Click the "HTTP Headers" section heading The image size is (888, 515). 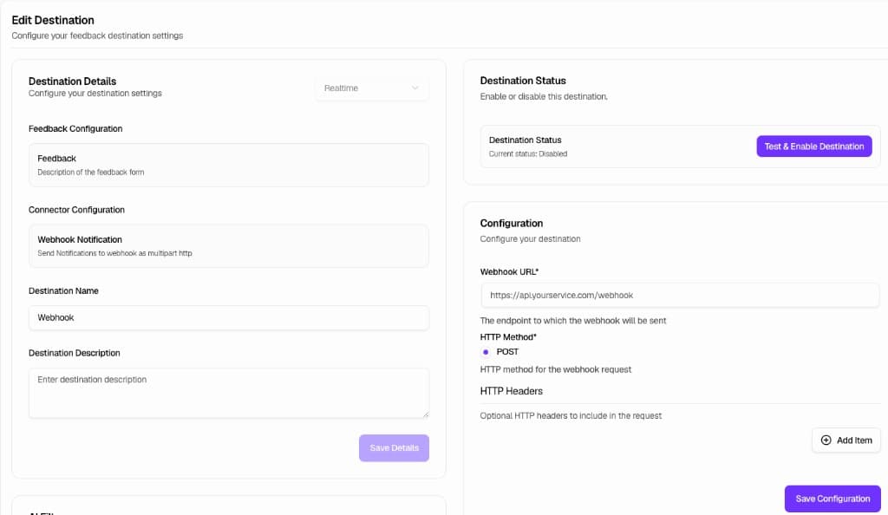511,391
